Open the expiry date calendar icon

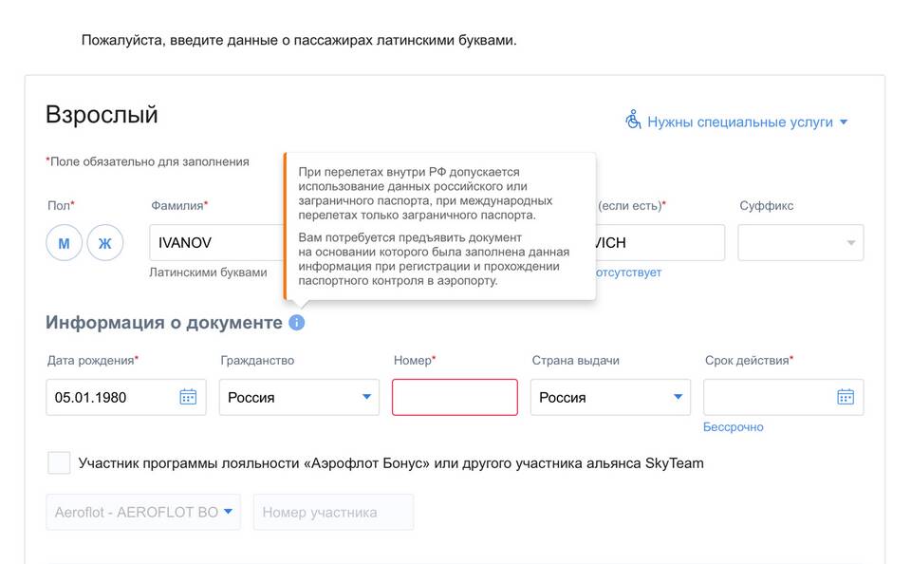846,397
